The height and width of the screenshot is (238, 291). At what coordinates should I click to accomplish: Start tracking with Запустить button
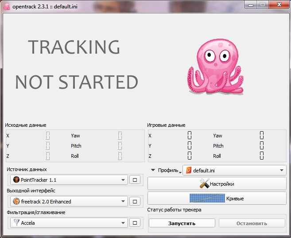click(182, 223)
